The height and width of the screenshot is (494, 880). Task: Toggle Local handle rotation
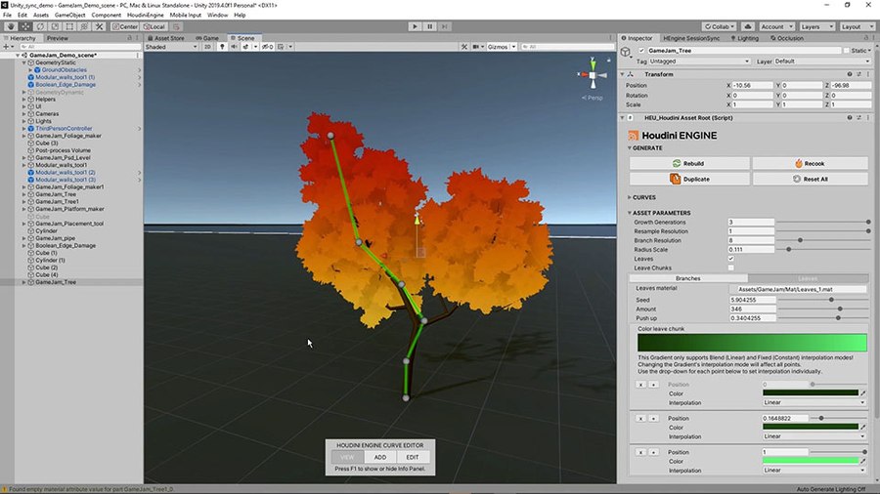pos(154,26)
